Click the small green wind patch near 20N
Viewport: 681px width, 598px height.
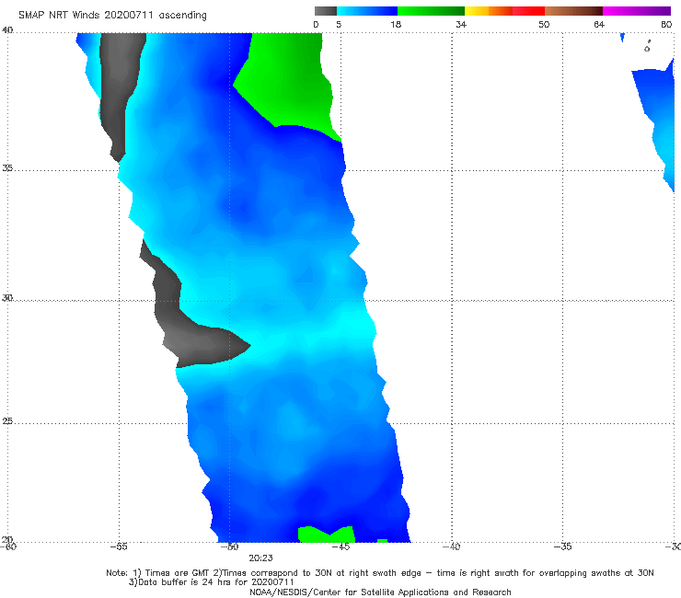326,535
